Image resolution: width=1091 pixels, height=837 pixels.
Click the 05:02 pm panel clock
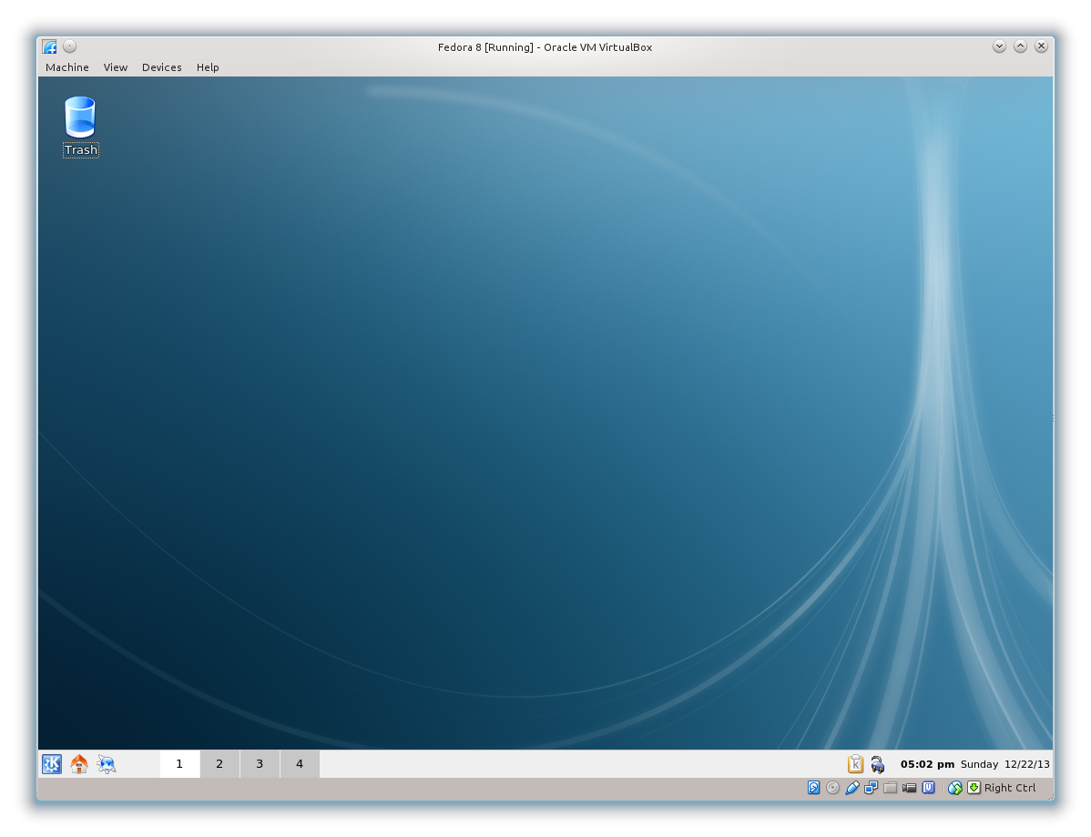pyautogui.click(x=927, y=764)
